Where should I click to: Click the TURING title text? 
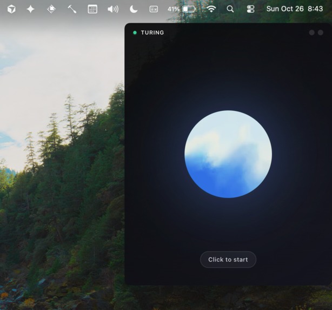click(152, 32)
